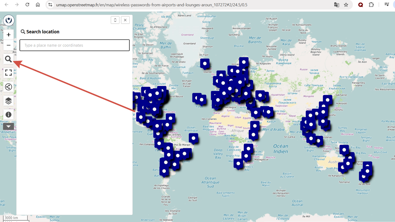Click the marker on the Namibia coast
Screen dimensions: 395x222
coord(238,163)
